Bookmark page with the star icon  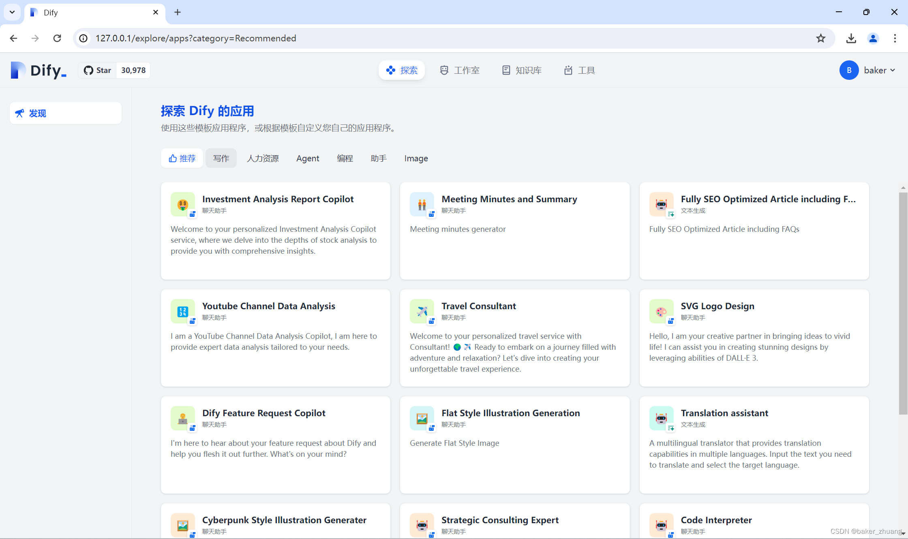pos(821,38)
